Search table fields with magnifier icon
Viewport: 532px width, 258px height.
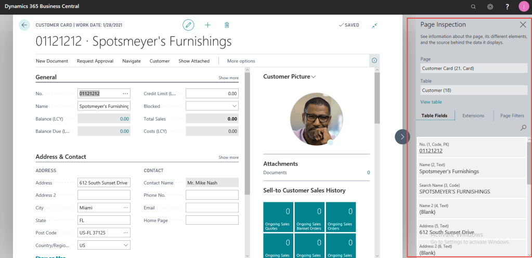tap(523, 127)
